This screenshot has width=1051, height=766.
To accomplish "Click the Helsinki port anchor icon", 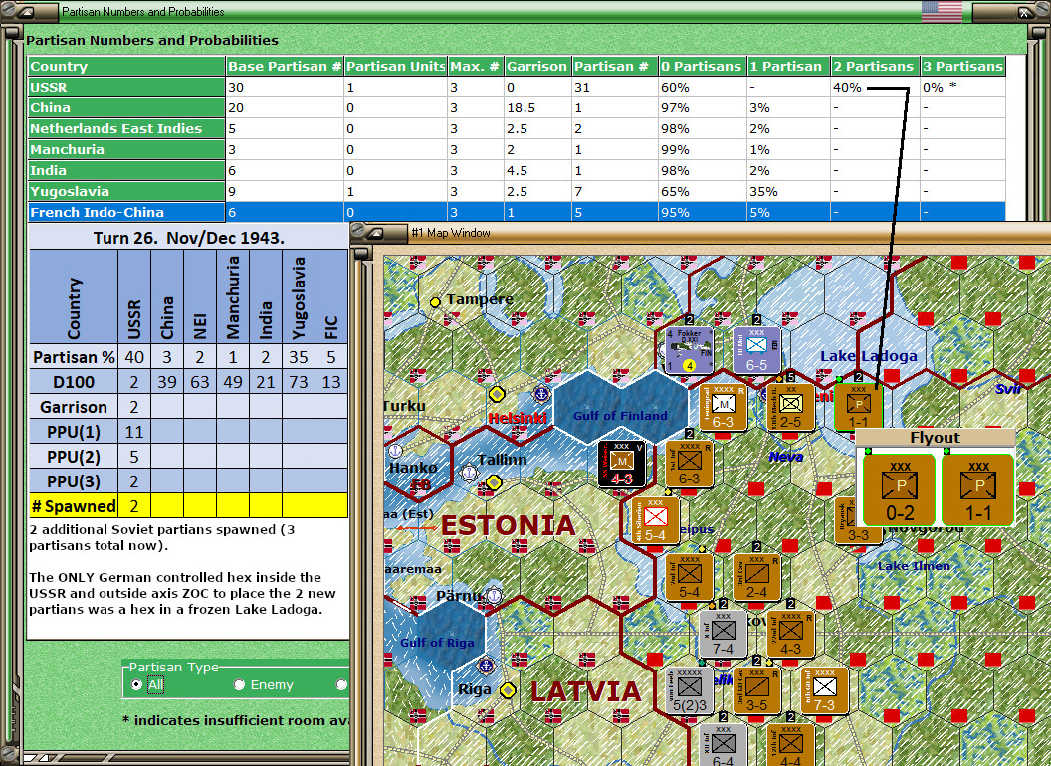I will (541, 394).
